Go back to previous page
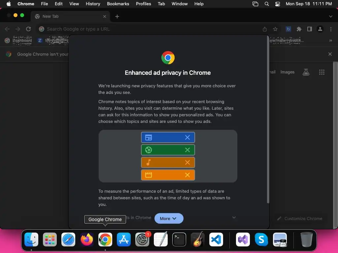Screen dimensions: 338x253 [7, 29]
